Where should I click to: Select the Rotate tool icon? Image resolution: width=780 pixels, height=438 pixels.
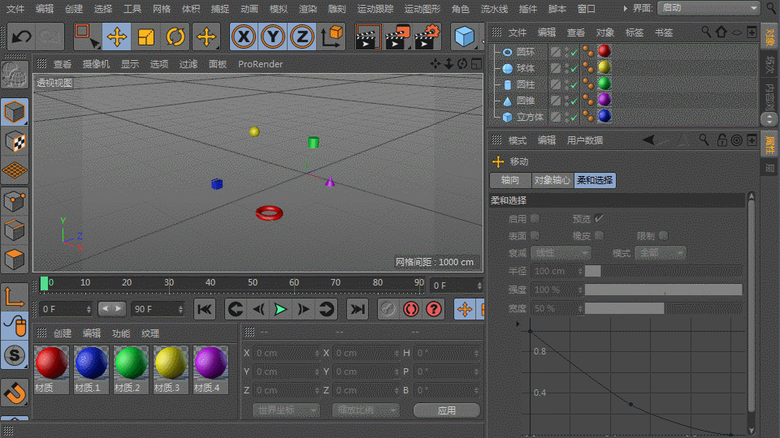[175, 36]
